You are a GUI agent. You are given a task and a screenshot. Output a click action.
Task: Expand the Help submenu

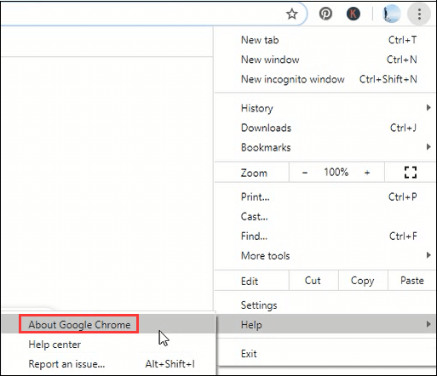[326, 324]
